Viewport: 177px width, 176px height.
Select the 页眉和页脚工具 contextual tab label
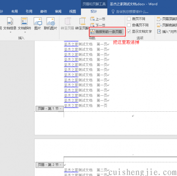click(x=94, y=4)
